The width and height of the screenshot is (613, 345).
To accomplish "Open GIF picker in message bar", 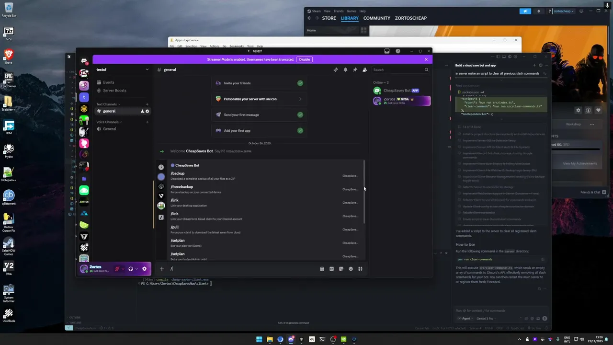I will 331,269.
